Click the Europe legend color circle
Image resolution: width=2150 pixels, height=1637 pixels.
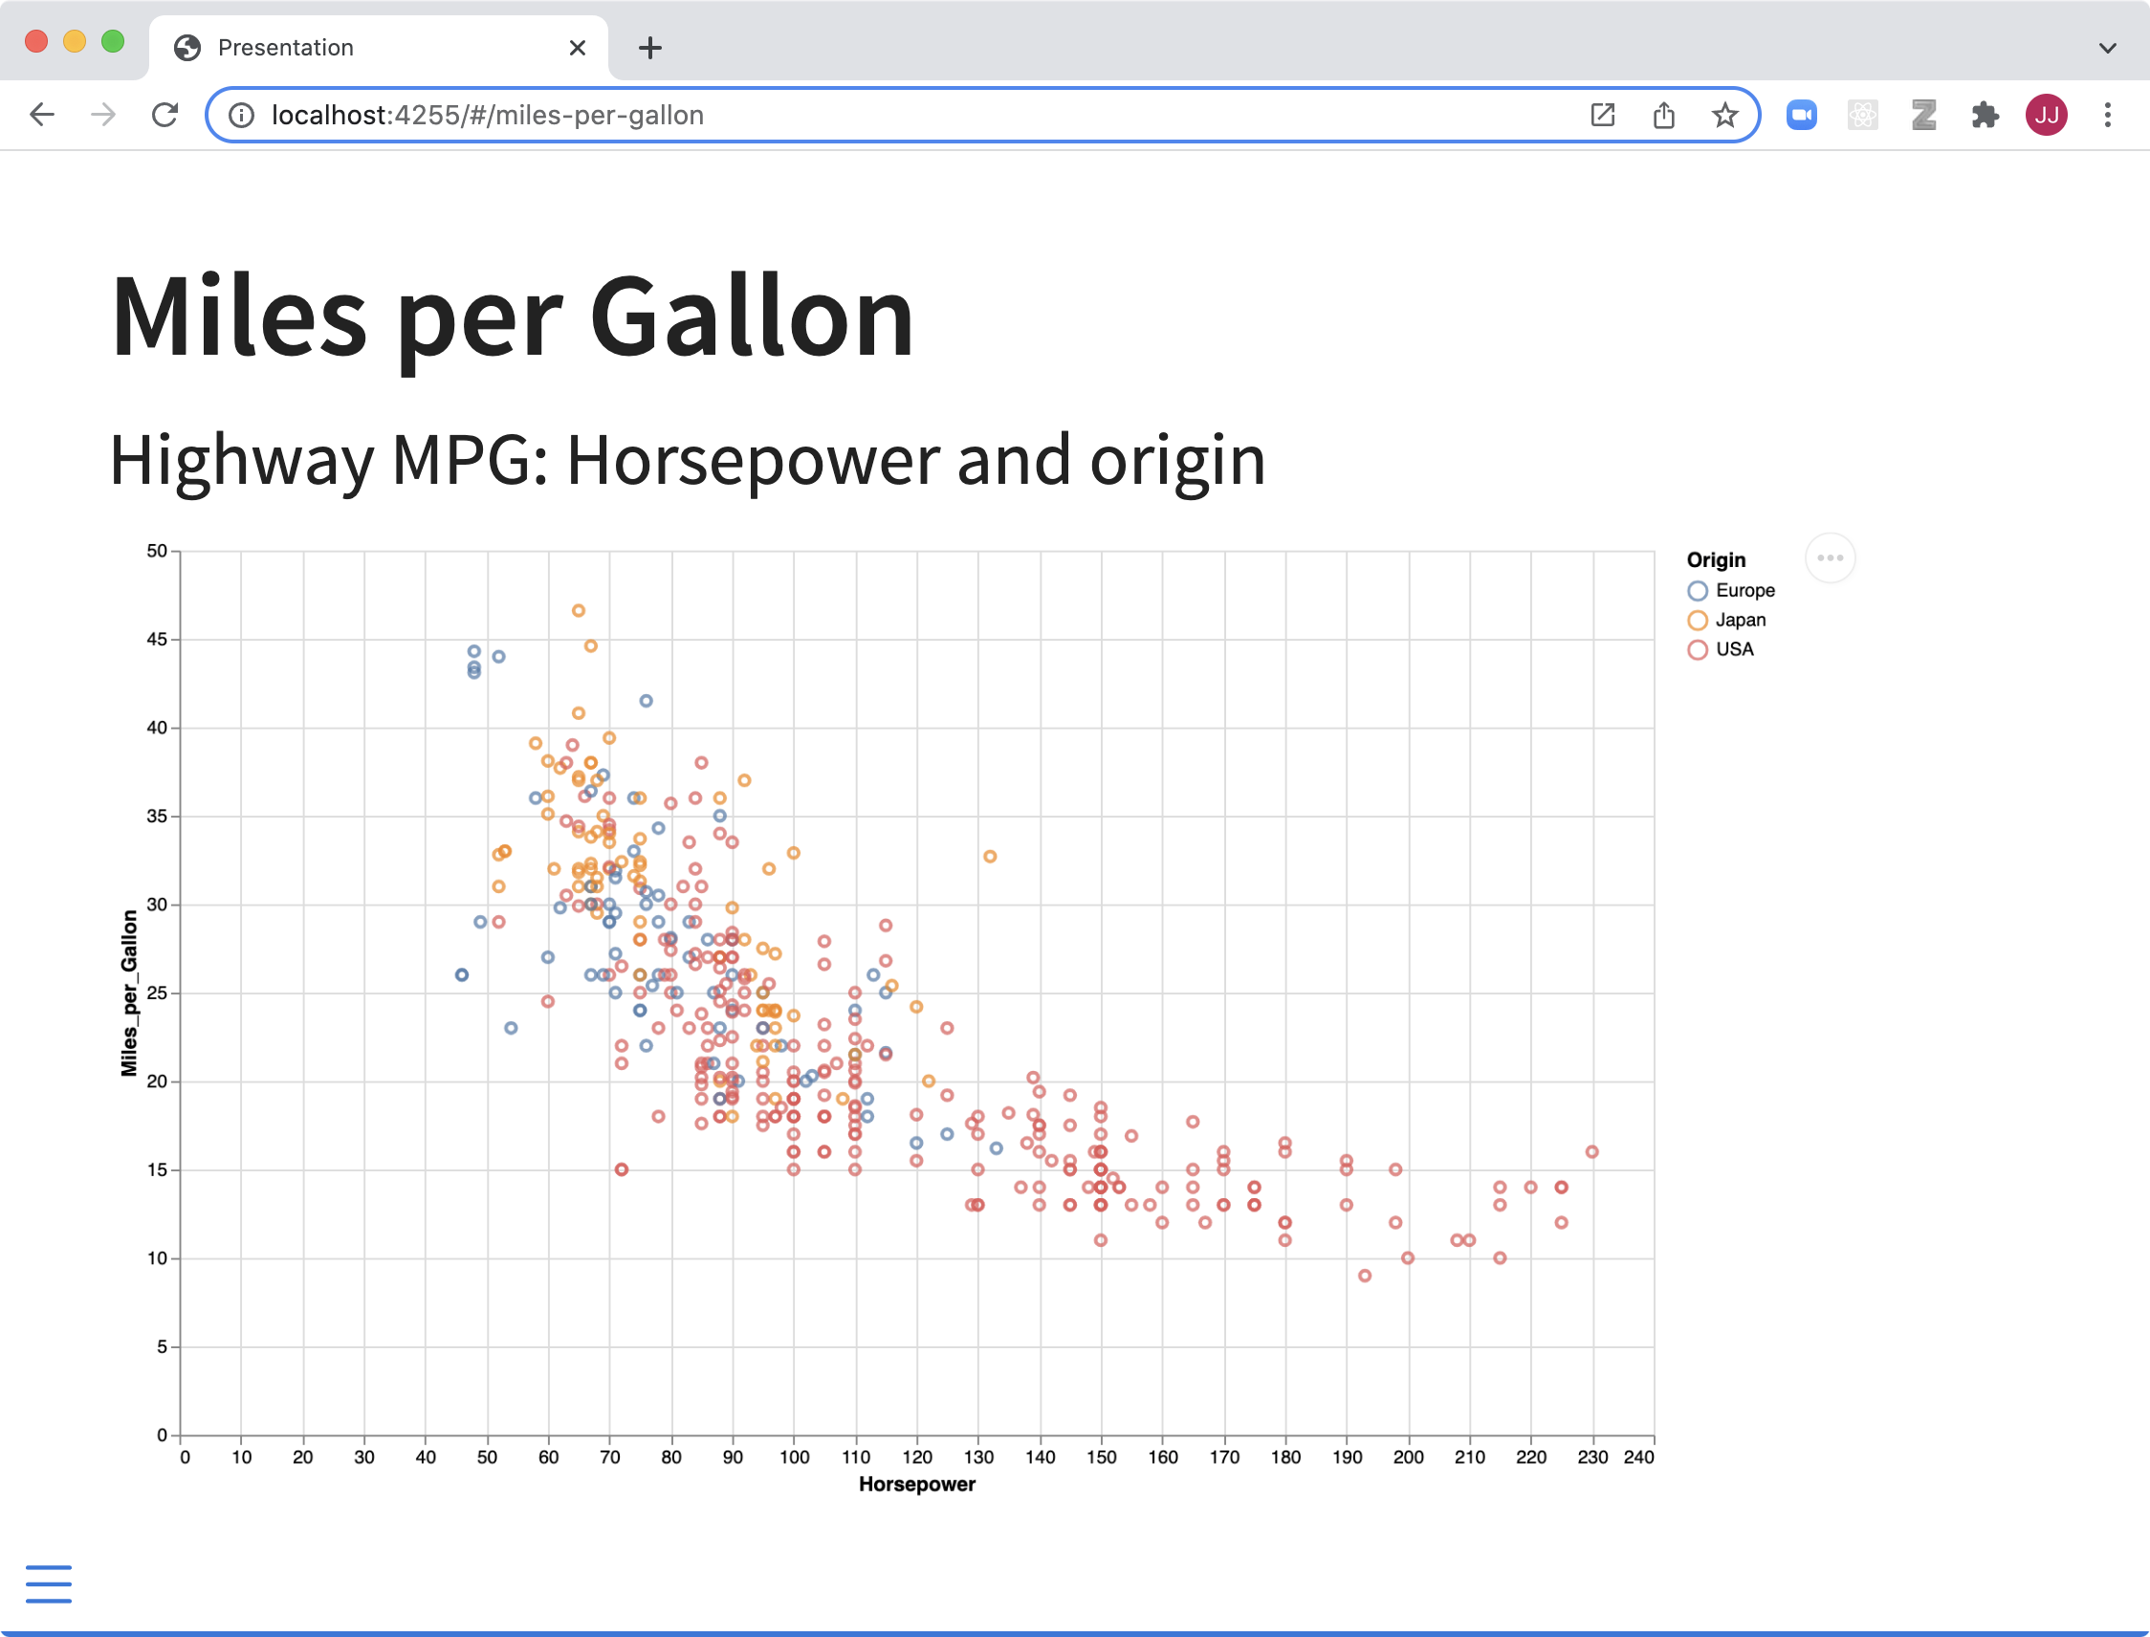1697,591
